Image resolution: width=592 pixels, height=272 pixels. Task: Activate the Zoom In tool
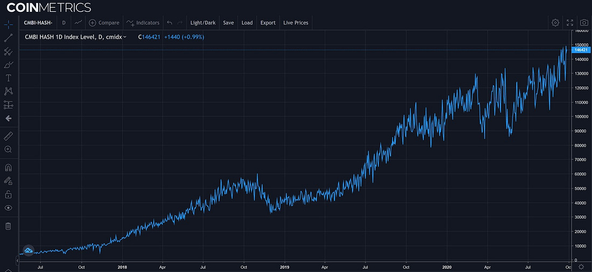point(8,149)
